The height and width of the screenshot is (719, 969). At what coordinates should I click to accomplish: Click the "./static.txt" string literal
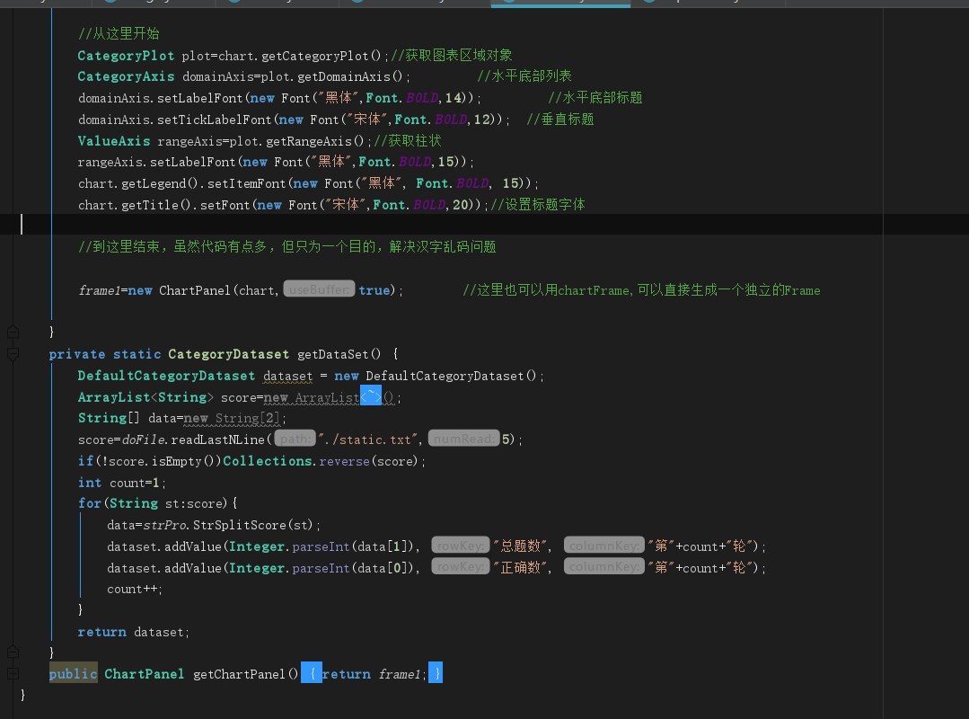click(369, 439)
